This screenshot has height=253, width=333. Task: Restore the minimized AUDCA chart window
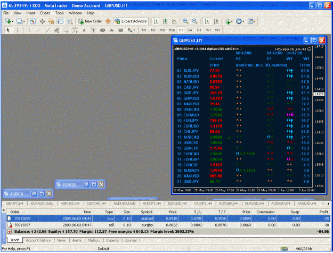(34, 193)
